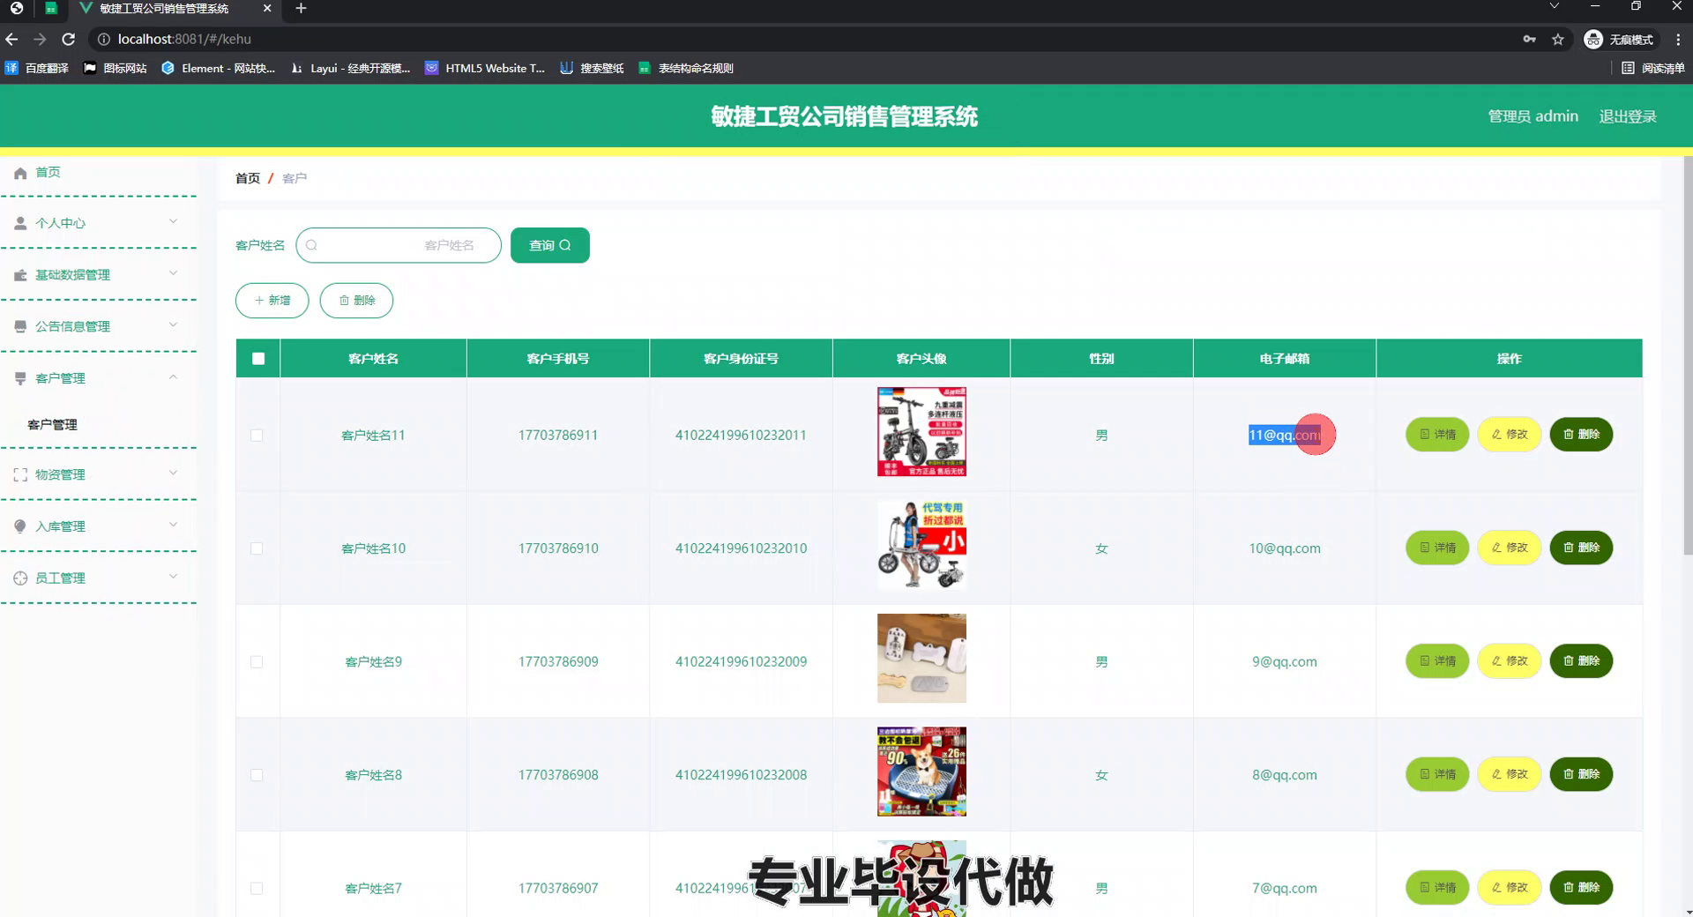Image resolution: width=1693 pixels, height=917 pixels.
Task: Open 客户姓名10 avatar thumbnail
Action: coord(921,545)
